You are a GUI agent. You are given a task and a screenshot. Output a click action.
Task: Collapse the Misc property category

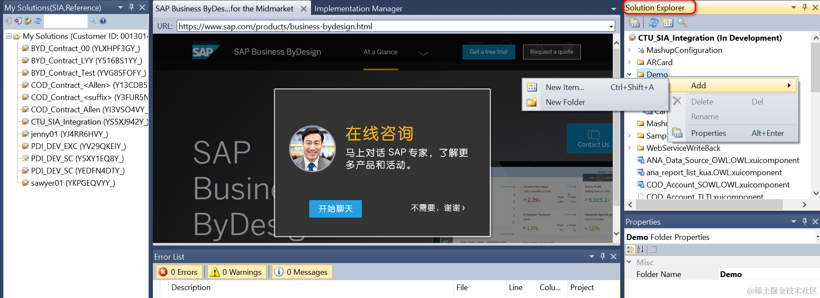click(x=629, y=262)
